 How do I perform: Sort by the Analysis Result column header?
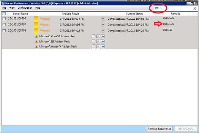coord(70,14)
